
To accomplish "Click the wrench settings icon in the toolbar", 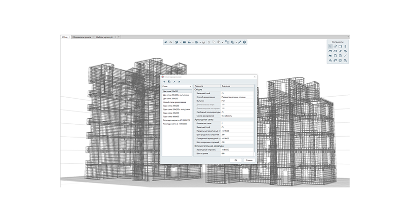I will pyautogui.click(x=239, y=42).
